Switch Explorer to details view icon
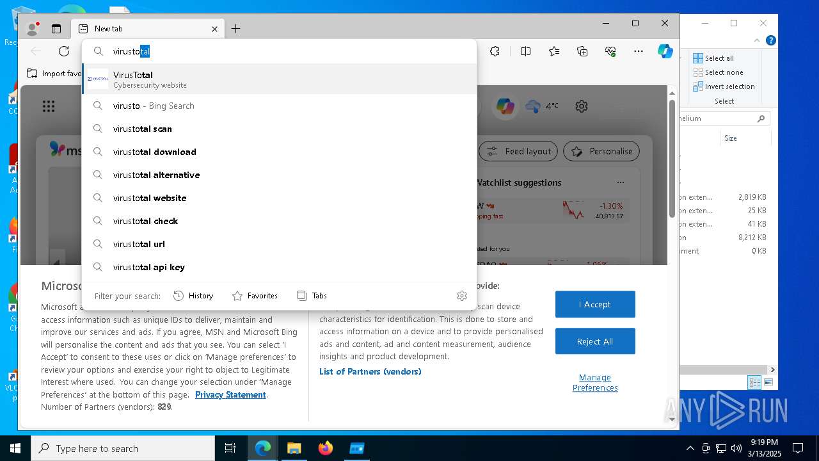The image size is (819, 461). tap(754, 382)
